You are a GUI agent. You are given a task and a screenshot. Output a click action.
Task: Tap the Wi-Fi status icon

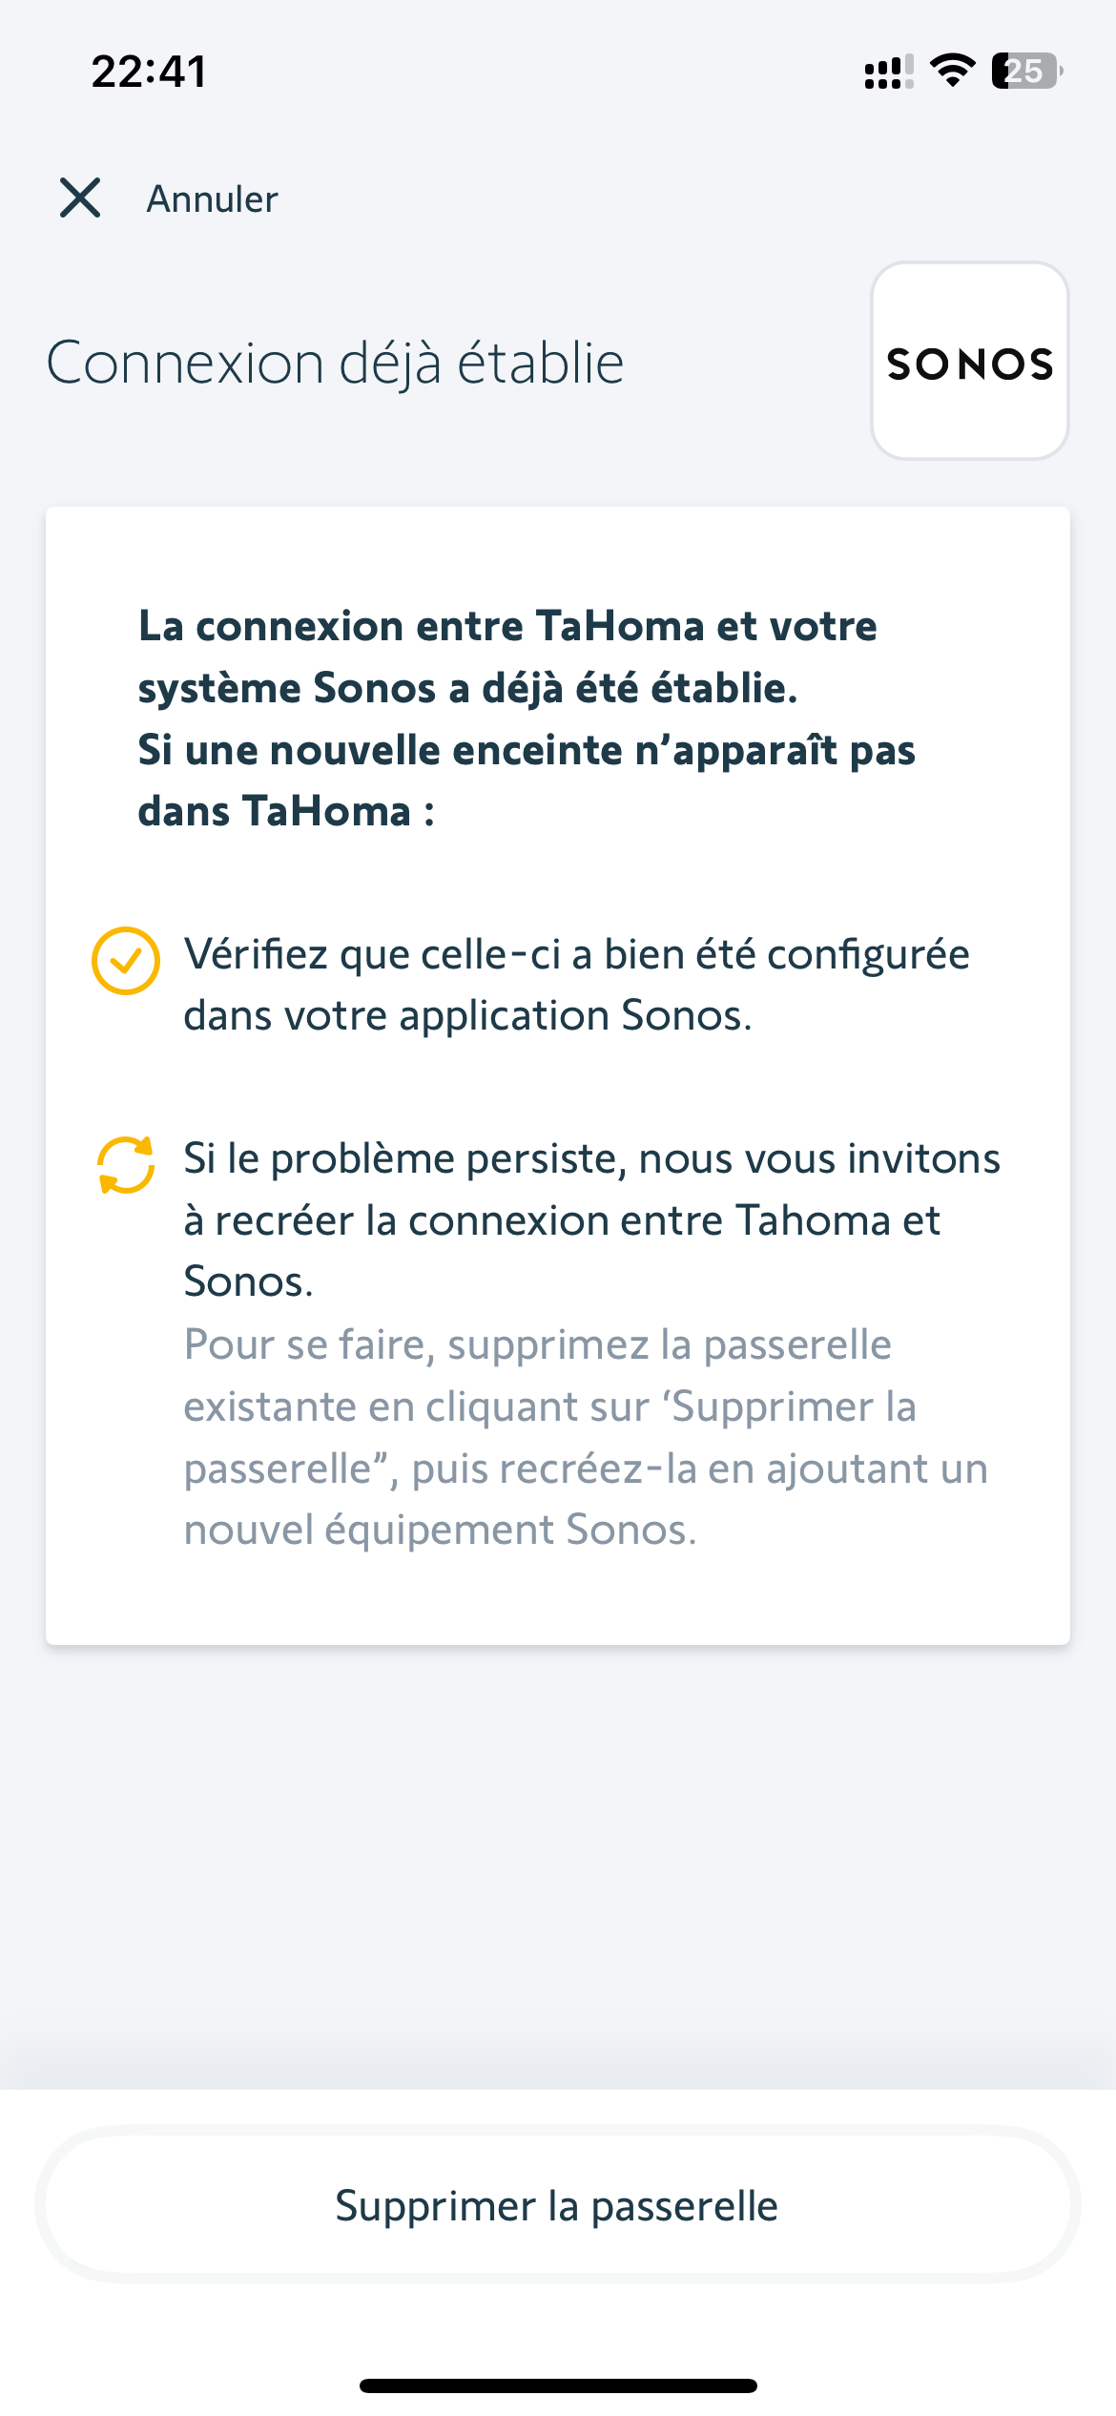pos(951,71)
